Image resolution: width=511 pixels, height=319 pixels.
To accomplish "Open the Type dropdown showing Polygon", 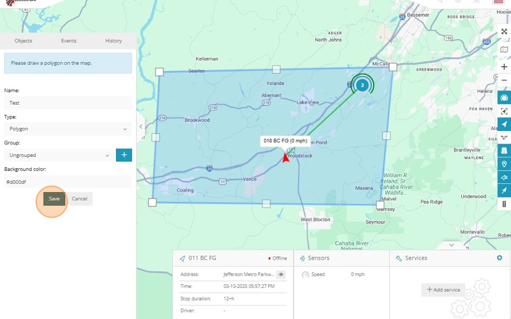I will (x=68, y=129).
